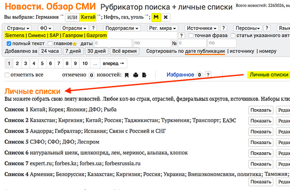The height and width of the screenshot is (190, 290).
Task: Check the статьи указанного автора checkbox
Action: click(233, 35)
